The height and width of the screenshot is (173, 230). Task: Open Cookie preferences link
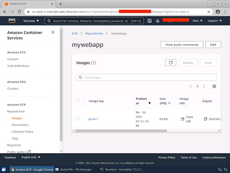(x=214, y=158)
